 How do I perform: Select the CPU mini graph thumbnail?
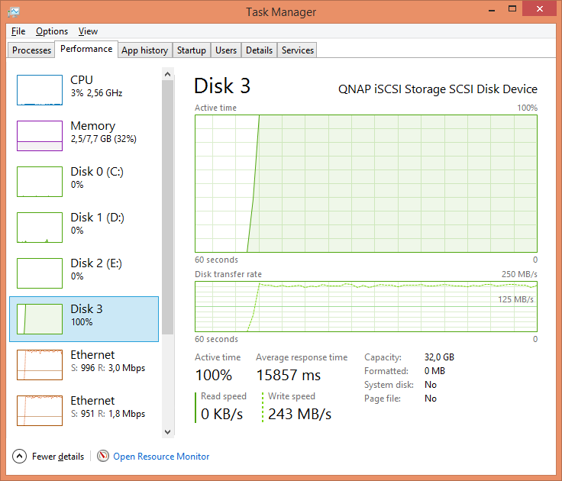tap(40, 90)
